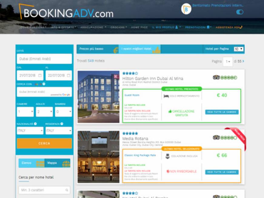Click TripAdvisor rating for Media Rotana
This screenshot has width=264, height=198.
pos(225,138)
